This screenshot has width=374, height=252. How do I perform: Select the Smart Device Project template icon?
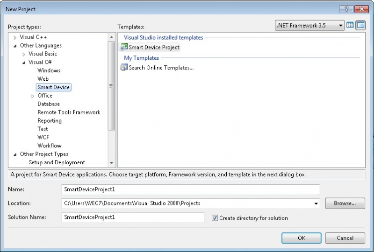(x=124, y=47)
